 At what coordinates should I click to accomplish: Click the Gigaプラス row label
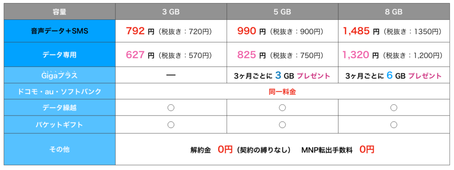(60, 75)
